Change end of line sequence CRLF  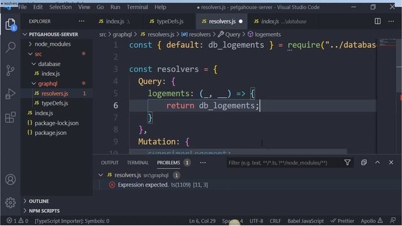point(275,220)
